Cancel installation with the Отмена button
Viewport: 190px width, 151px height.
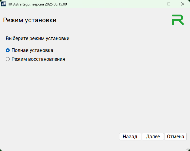[x=175, y=137]
